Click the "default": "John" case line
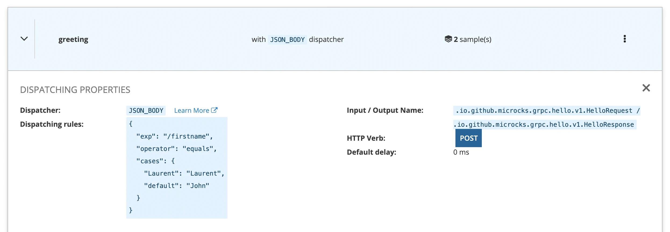 [x=176, y=186]
